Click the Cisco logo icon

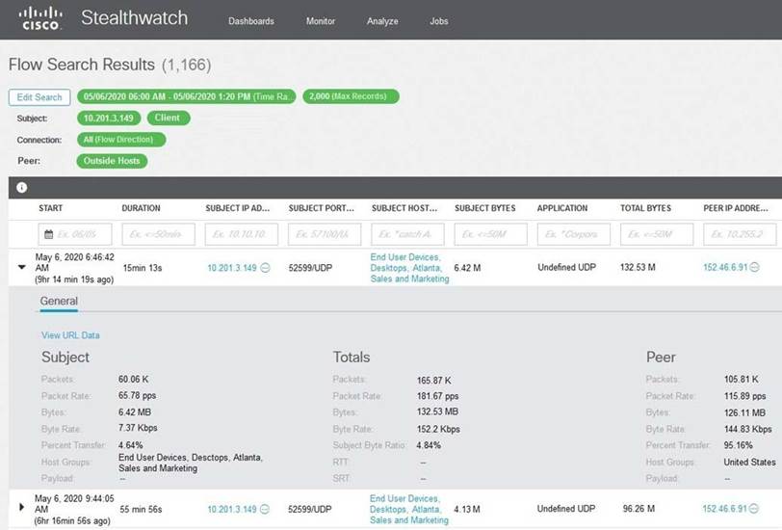41,18
